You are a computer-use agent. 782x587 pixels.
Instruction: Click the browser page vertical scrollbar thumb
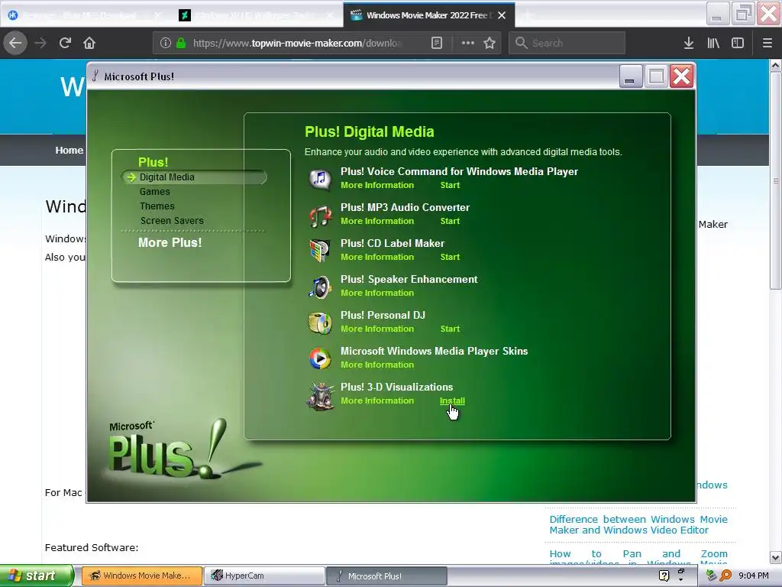776,180
